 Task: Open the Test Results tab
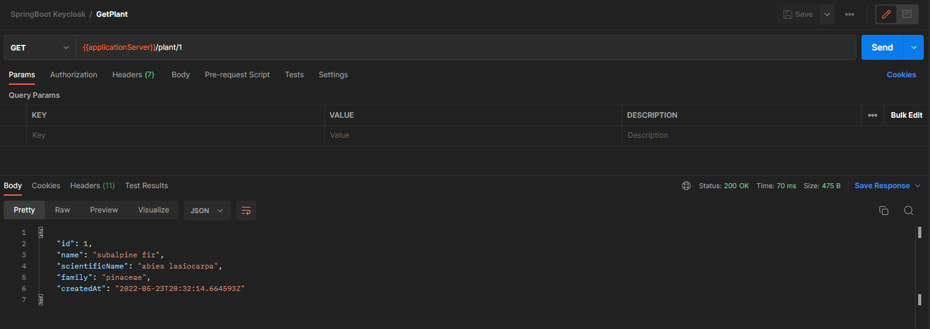[x=146, y=186]
